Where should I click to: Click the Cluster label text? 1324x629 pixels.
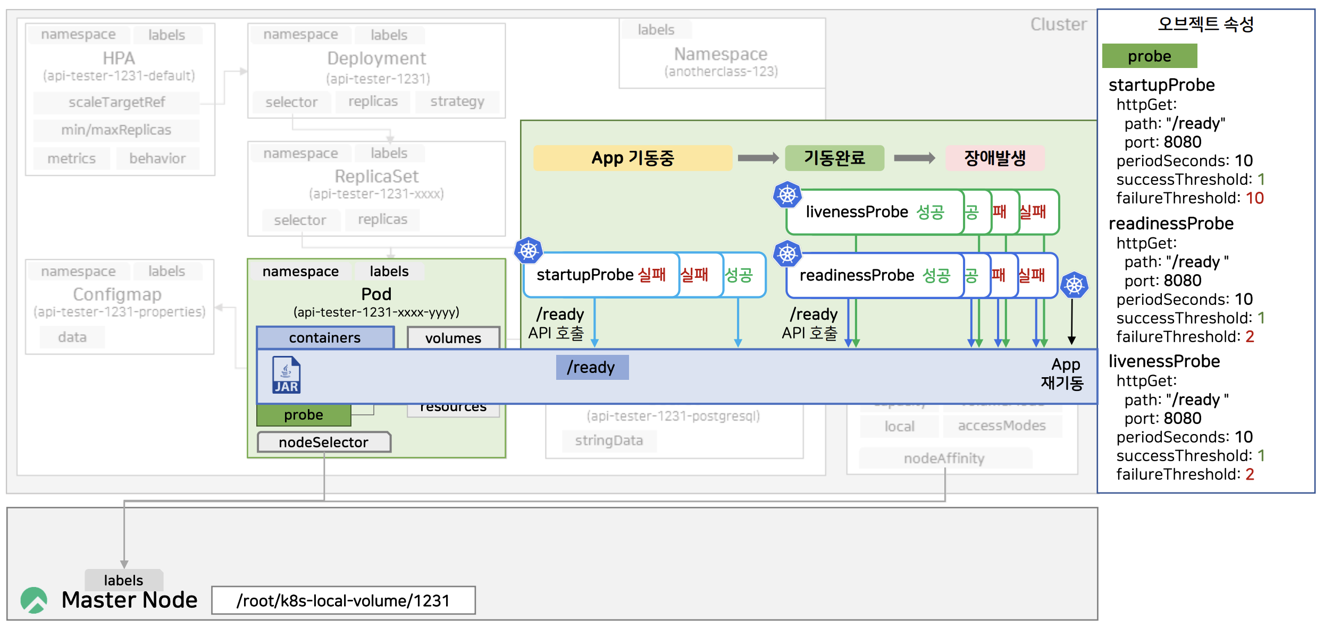[x=1059, y=24]
